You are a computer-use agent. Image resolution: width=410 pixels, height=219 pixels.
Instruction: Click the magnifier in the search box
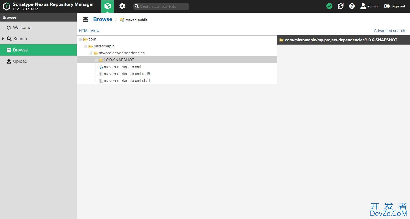point(137,6)
